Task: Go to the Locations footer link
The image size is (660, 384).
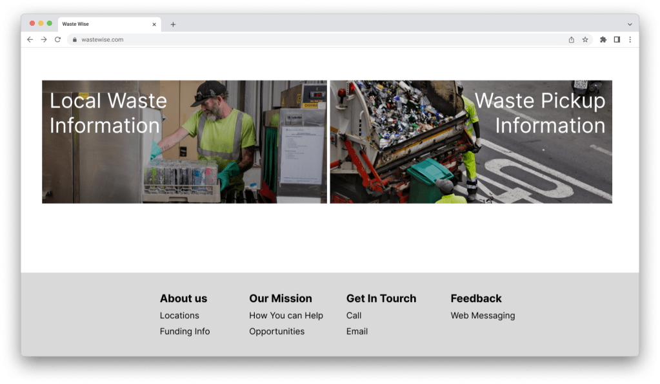Action: (179, 316)
